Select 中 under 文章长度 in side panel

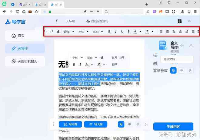pos(182,70)
